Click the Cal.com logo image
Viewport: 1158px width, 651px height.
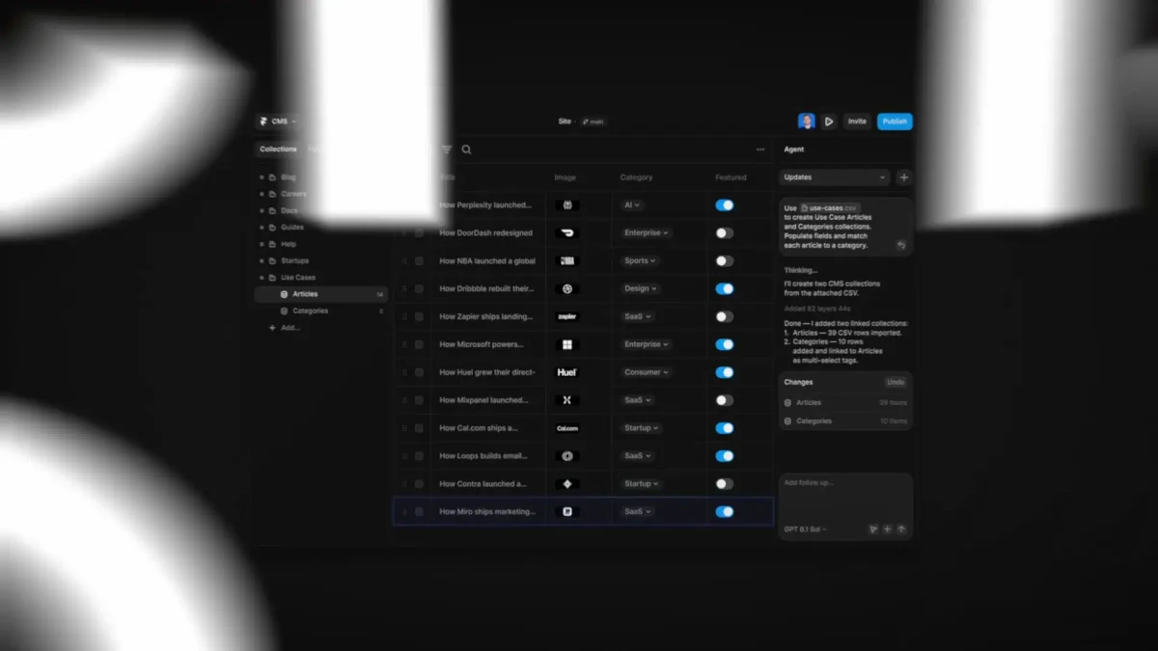[x=567, y=428]
